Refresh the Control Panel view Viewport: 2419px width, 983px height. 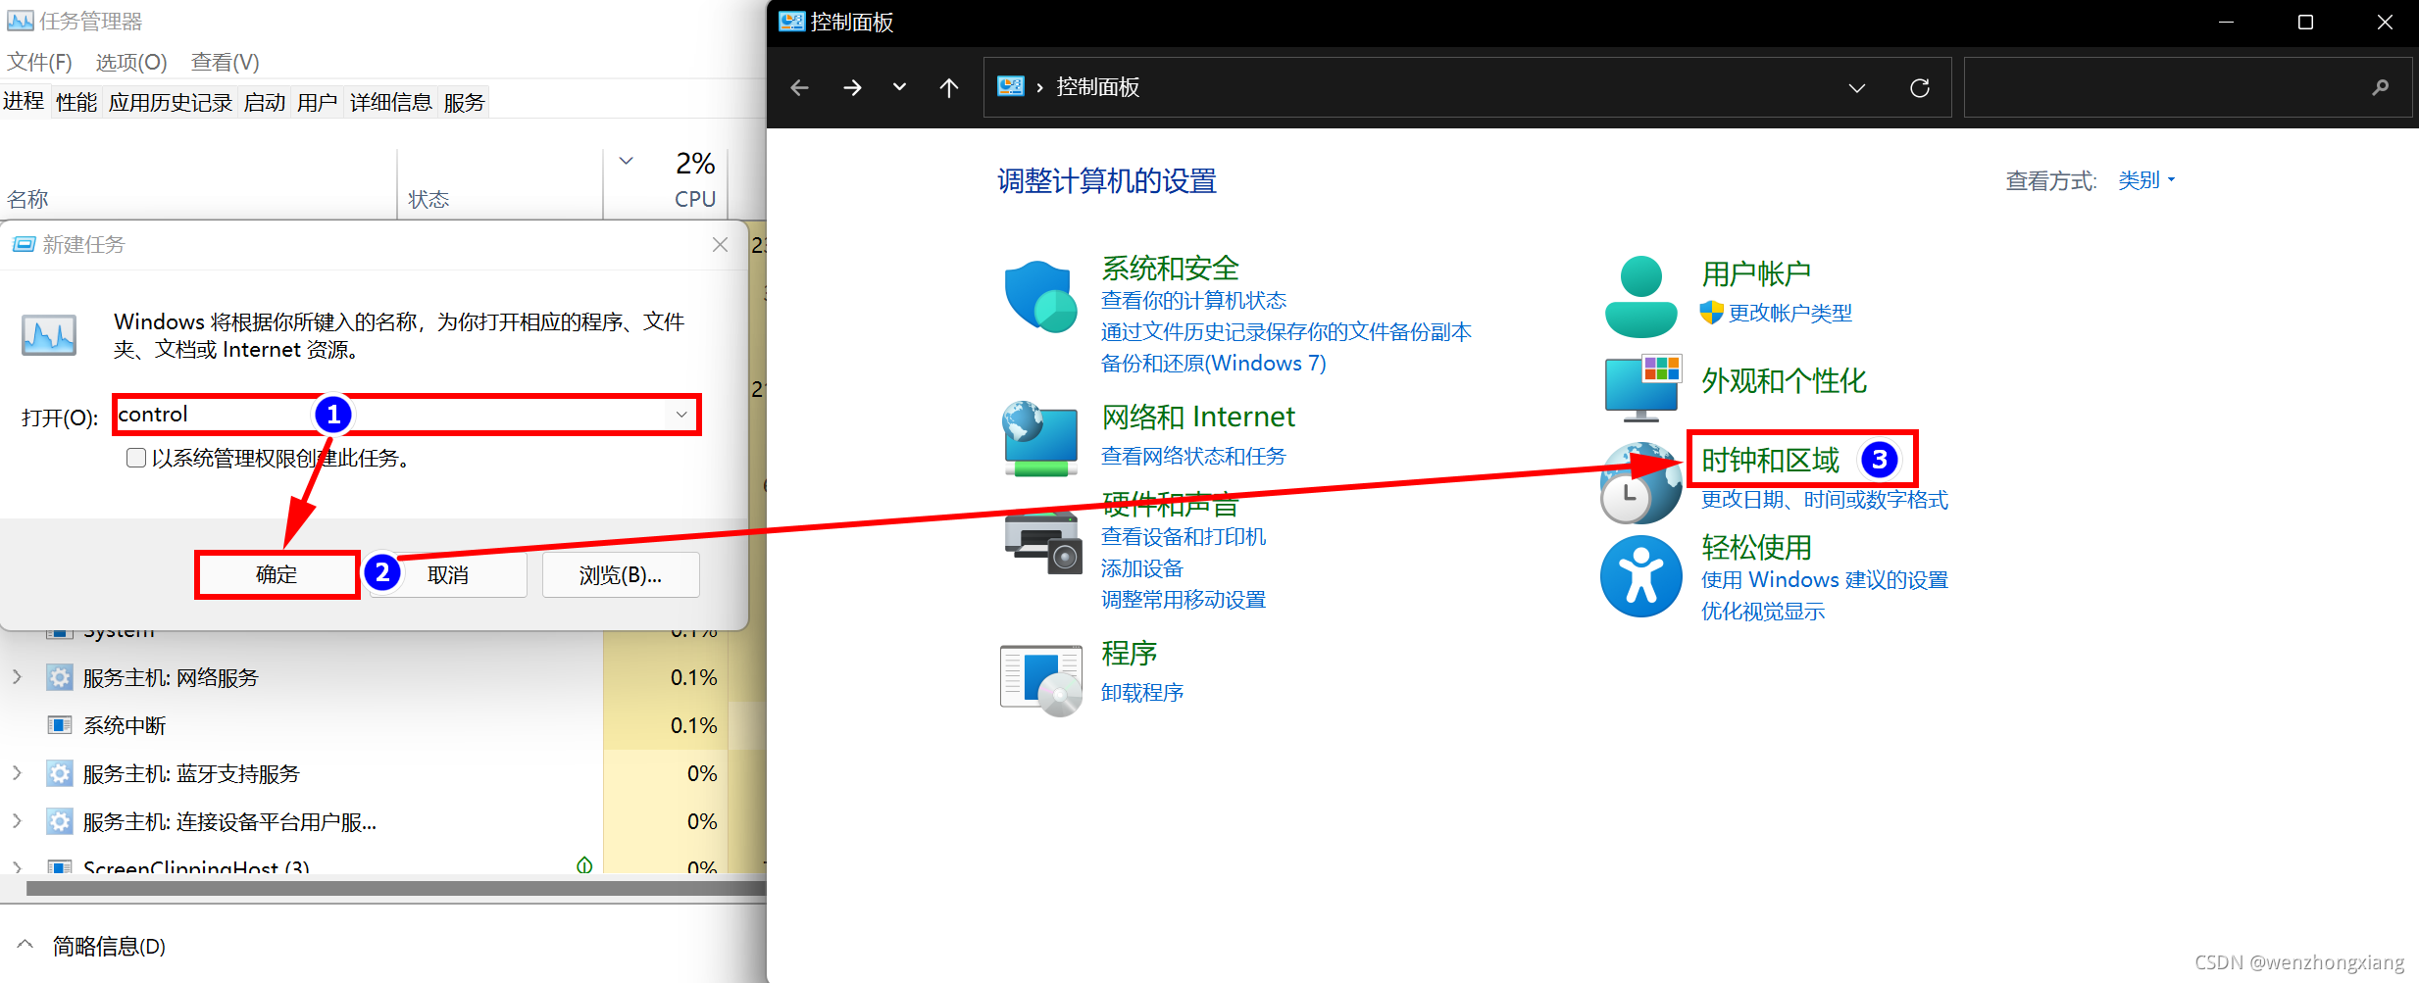pyautogui.click(x=1919, y=88)
